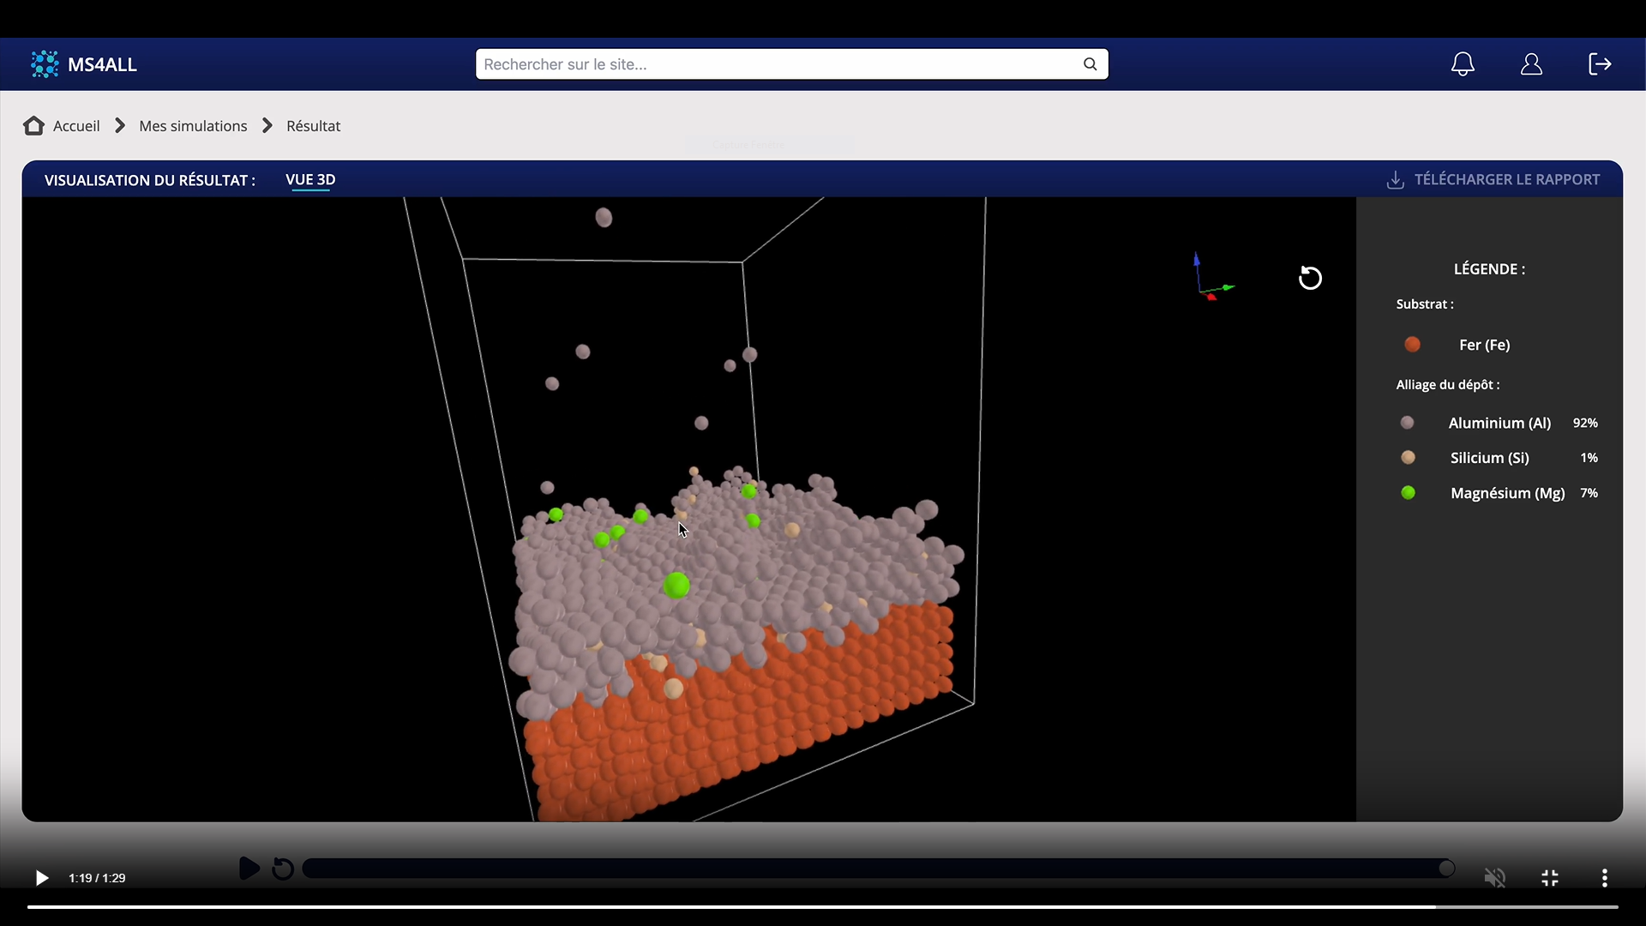
Task: Click the MS4ALL logo icon
Action: point(45,64)
